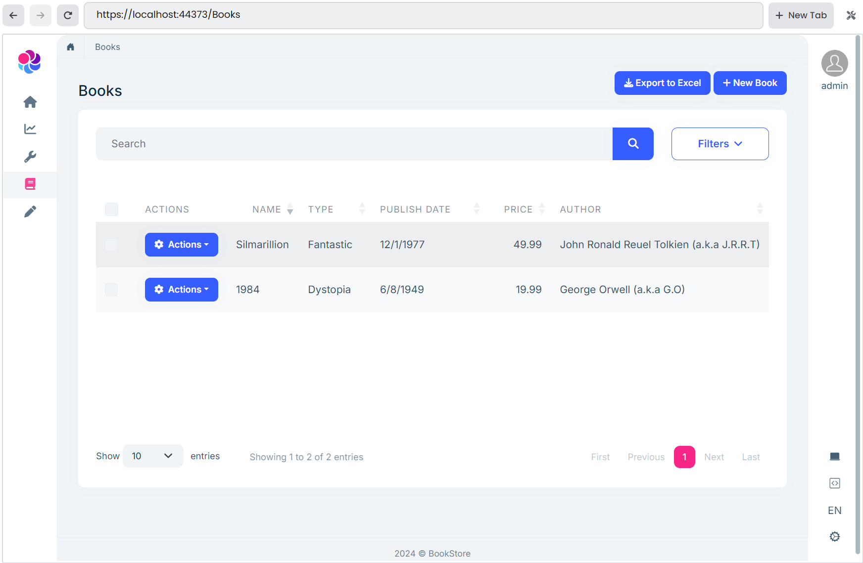Open the Home icon in left sidebar
Image resolution: width=863 pixels, height=563 pixels.
[30, 102]
